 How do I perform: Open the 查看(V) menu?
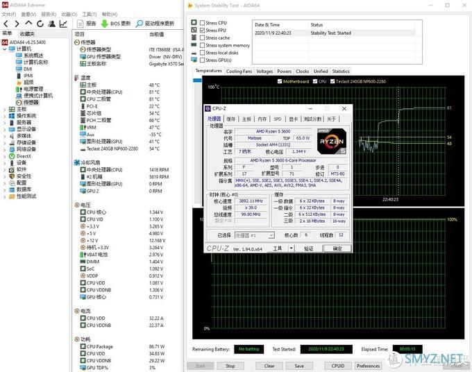tap(28, 14)
